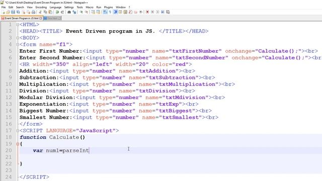Click the Zoom Out toolbar icon
This screenshot has height=181, width=322.
coord(86,12)
